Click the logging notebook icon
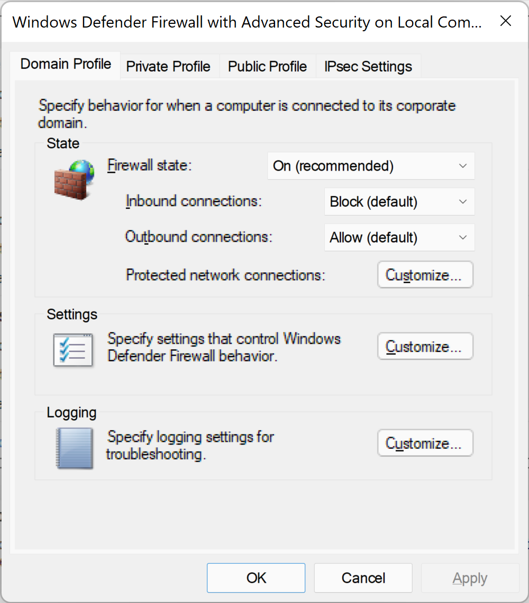Screen dimensions: 529x603 (x=75, y=448)
